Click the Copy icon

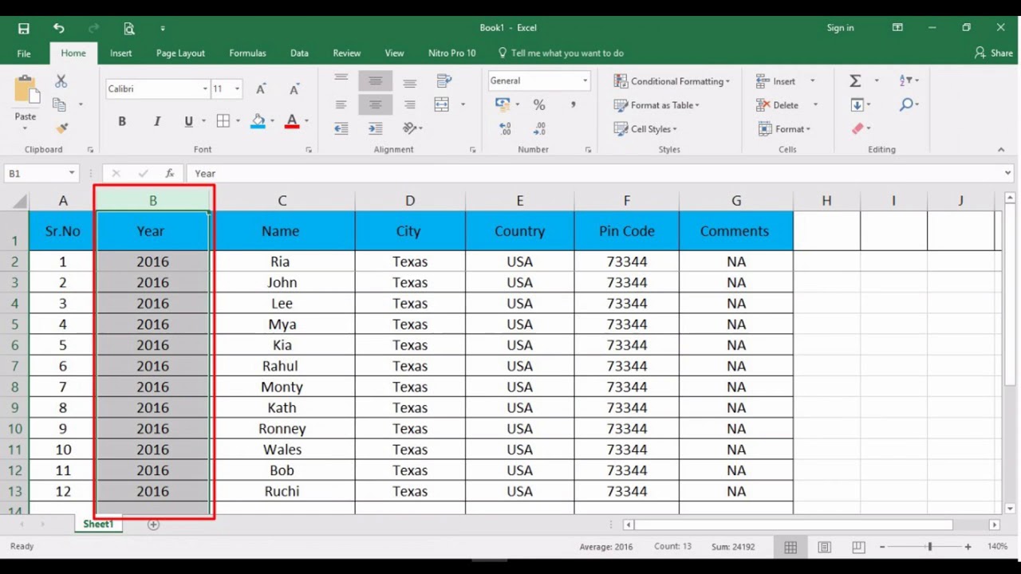[x=59, y=104]
